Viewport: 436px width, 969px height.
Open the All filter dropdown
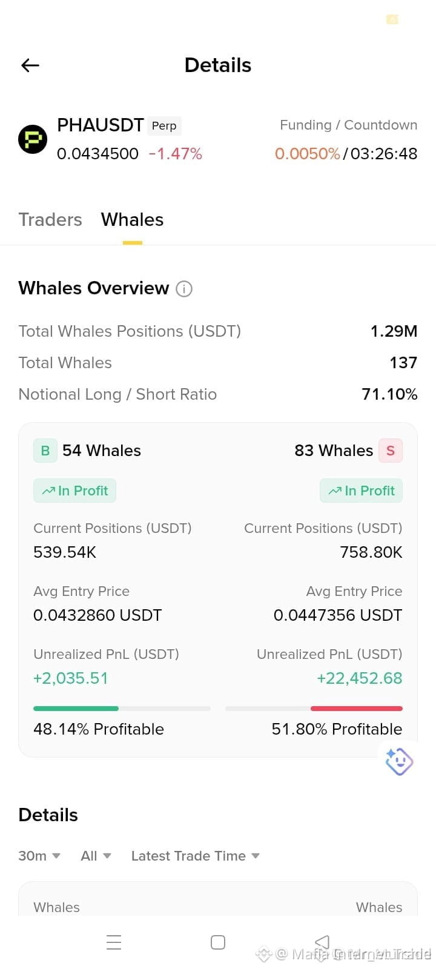[96, 856]
